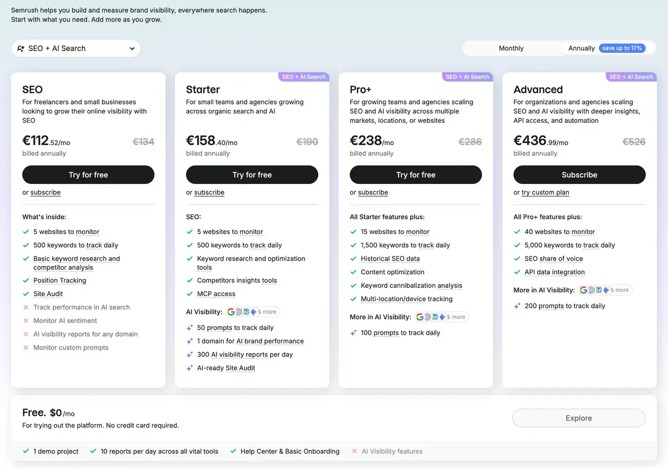Open the try custom plan link
The width and height of the screenshot is (668, 468).
[545, 192]
